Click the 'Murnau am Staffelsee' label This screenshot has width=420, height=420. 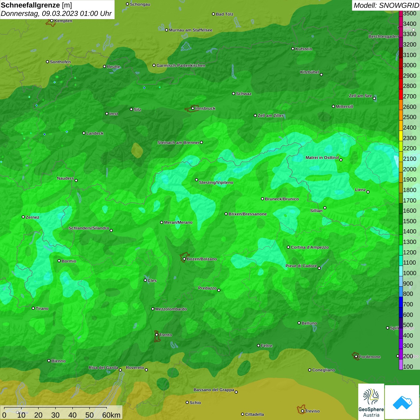(191, 30)
